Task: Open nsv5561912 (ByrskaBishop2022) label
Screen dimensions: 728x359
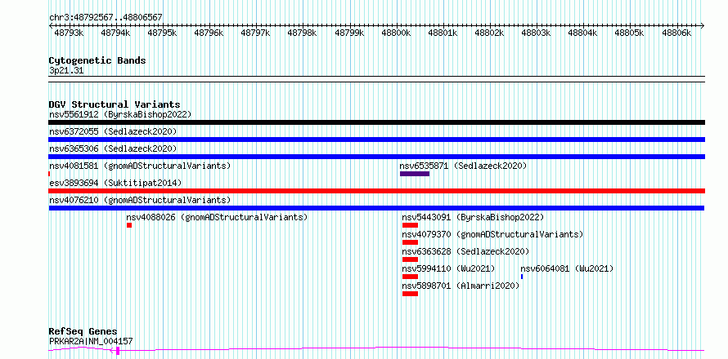Action: (x=120, y=114)
